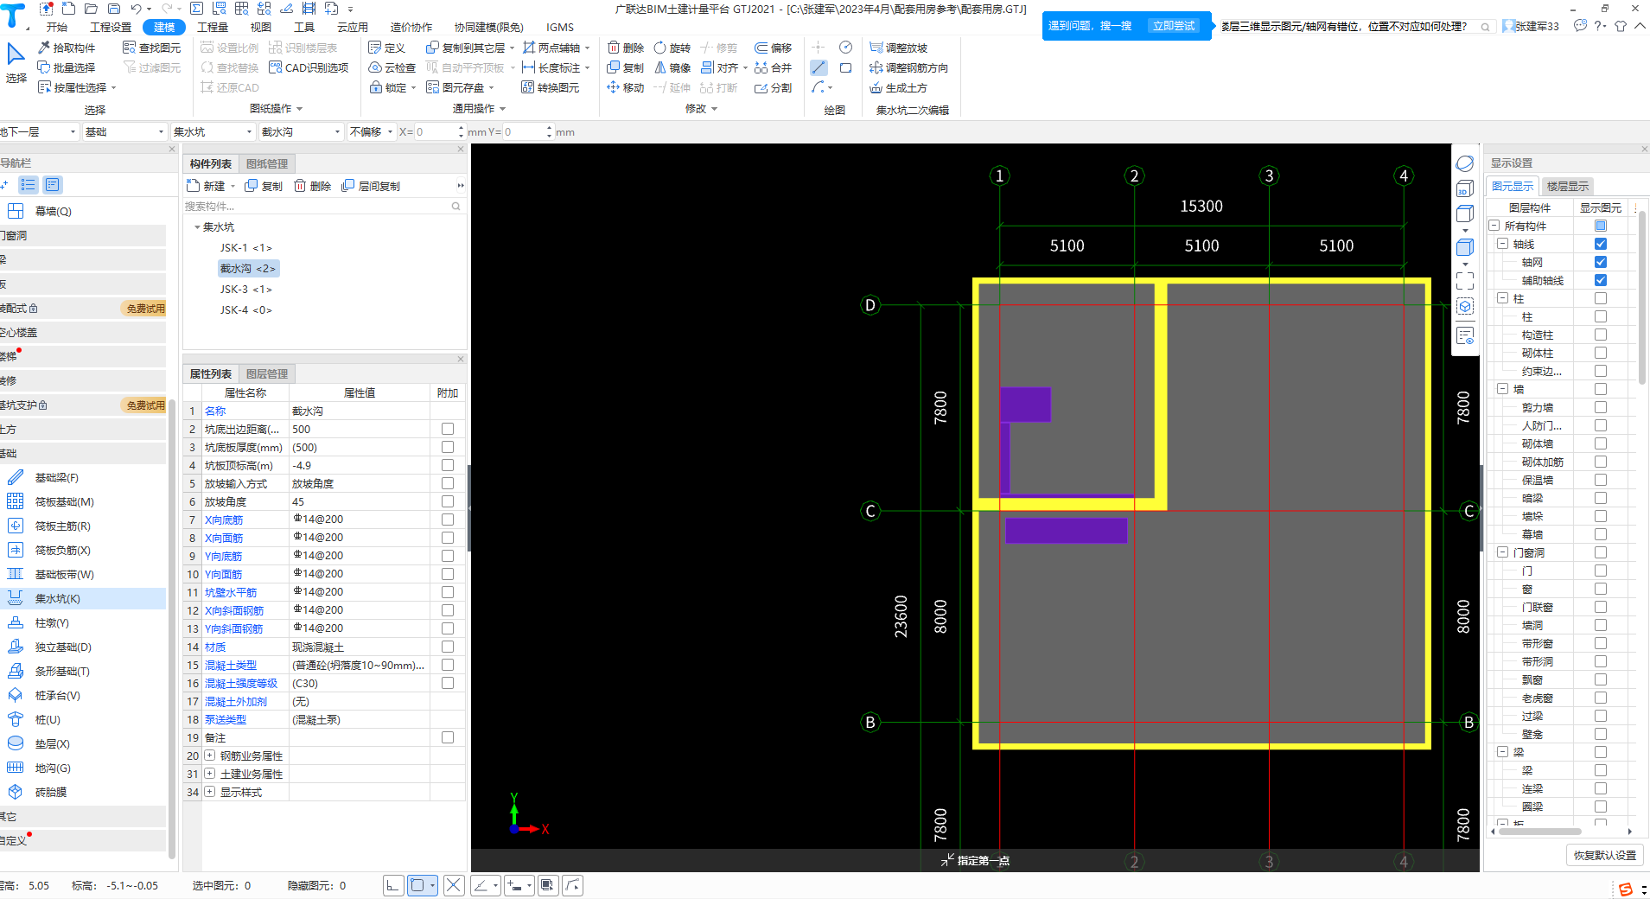1650x899 pixels.
Task: Expand the 显示样式 property group
Action: (x=209, y=792)
